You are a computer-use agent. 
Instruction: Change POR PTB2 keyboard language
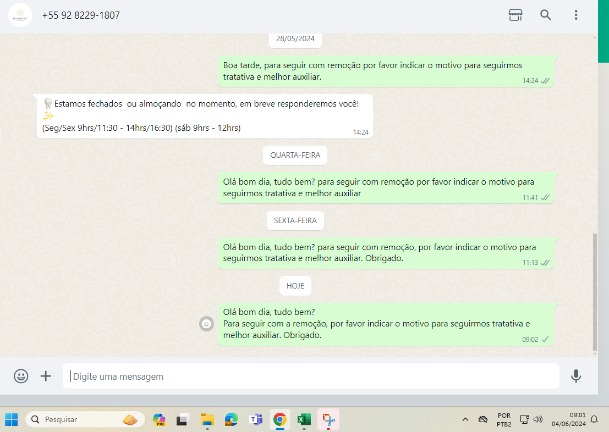(x=504, y=420)
